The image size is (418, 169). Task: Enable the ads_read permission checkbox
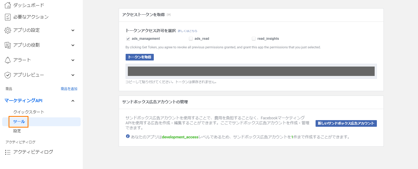coord(191,39)
